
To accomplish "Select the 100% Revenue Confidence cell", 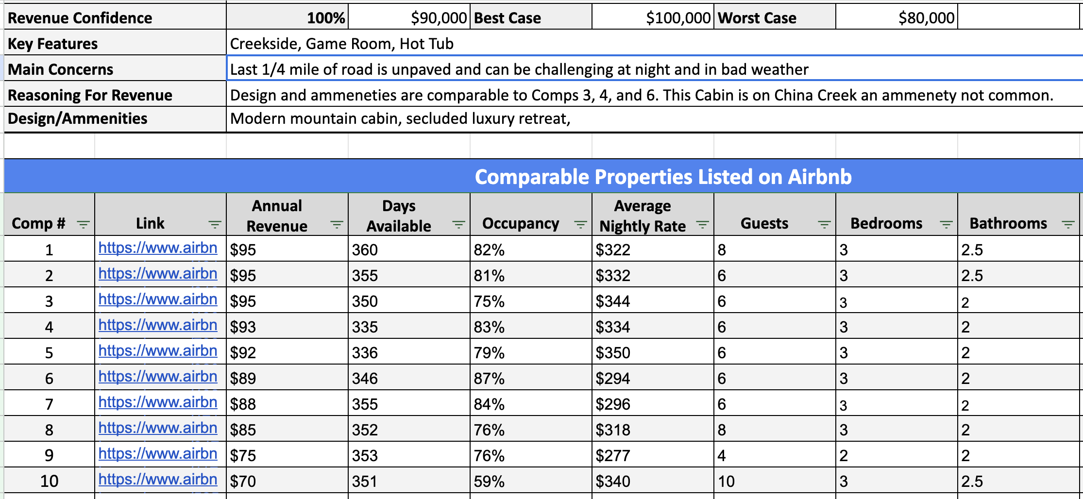I will click(x=287, y=17).
